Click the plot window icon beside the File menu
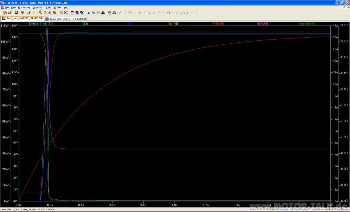This screenshot has width=350, height=212. coord(2,7)
